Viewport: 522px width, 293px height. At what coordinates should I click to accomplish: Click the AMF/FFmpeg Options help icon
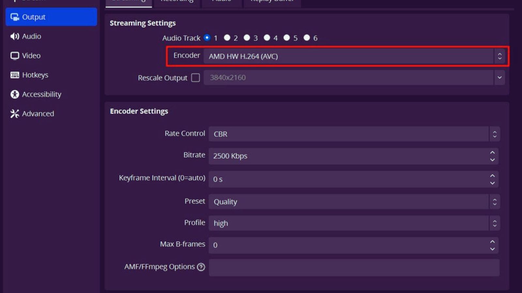coord(201,267)
